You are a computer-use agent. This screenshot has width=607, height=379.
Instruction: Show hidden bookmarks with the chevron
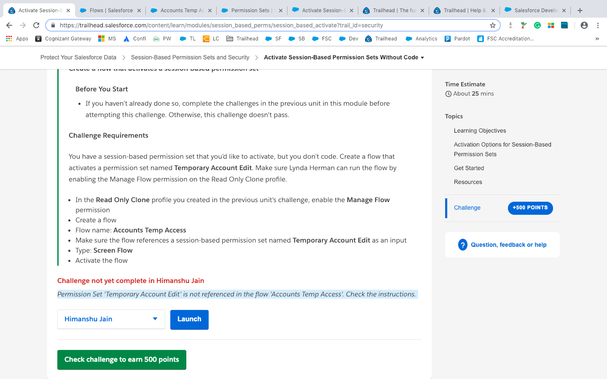pyautogui.click(x=597, y=39)
